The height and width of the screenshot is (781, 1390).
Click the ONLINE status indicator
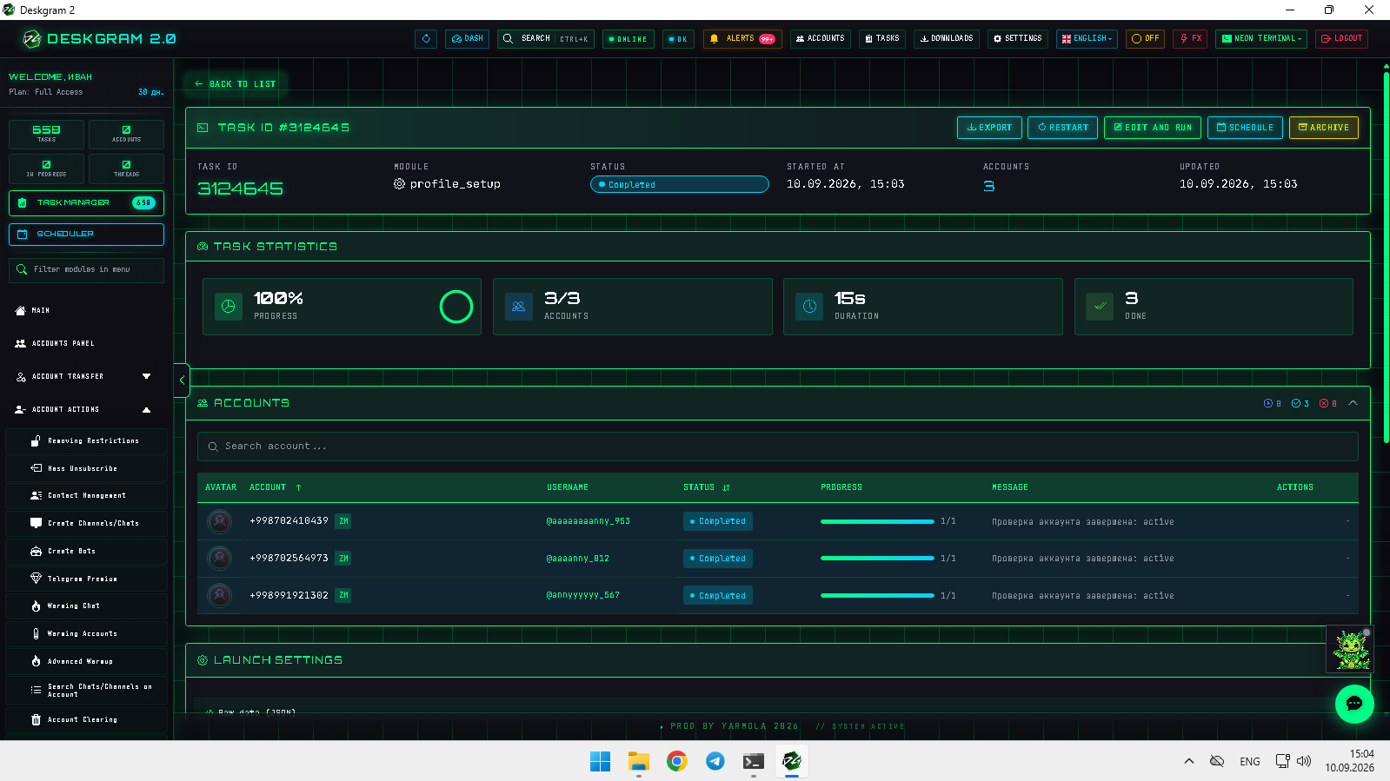[x=628, y=39]
